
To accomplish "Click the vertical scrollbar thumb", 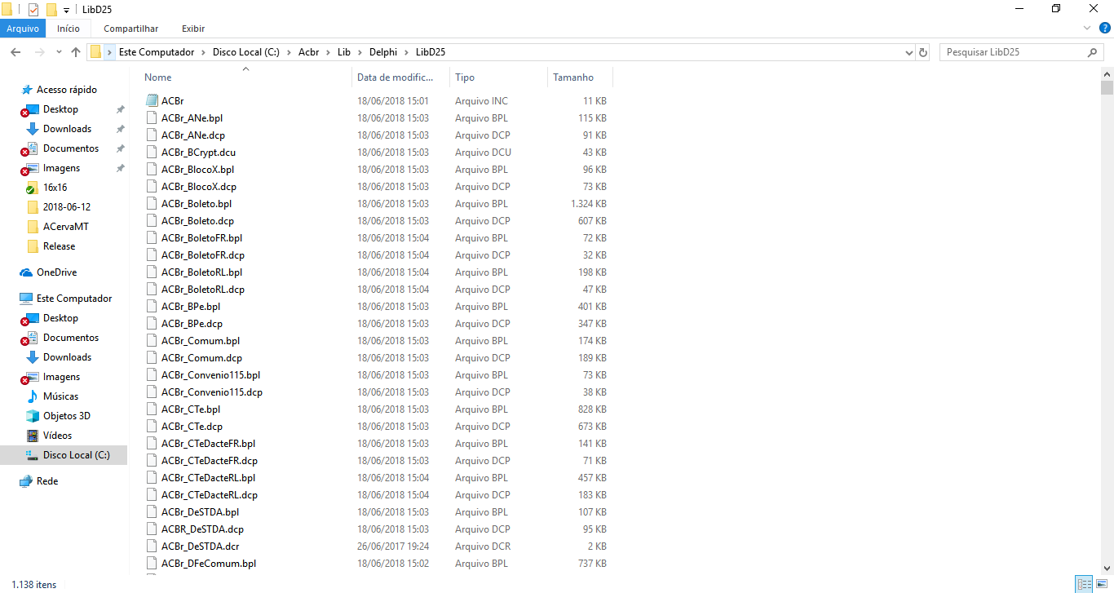I will [x=1107, y=88].
